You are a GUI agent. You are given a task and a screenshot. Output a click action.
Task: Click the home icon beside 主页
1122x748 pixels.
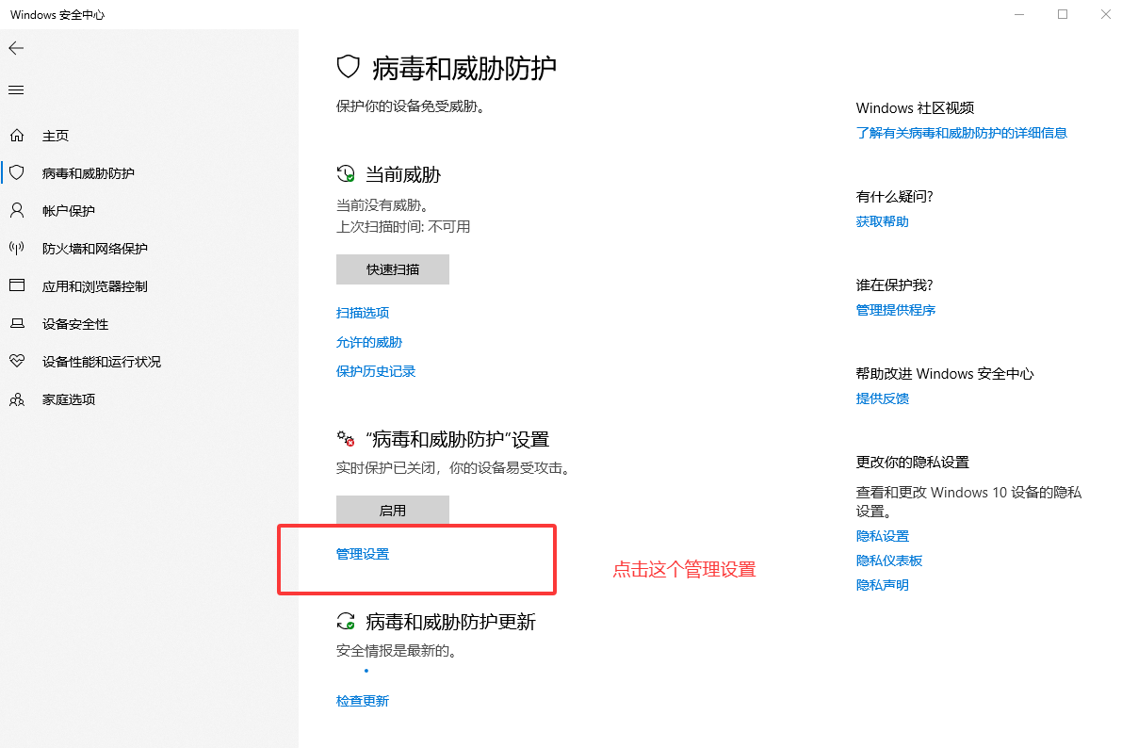tap(17, 135)
